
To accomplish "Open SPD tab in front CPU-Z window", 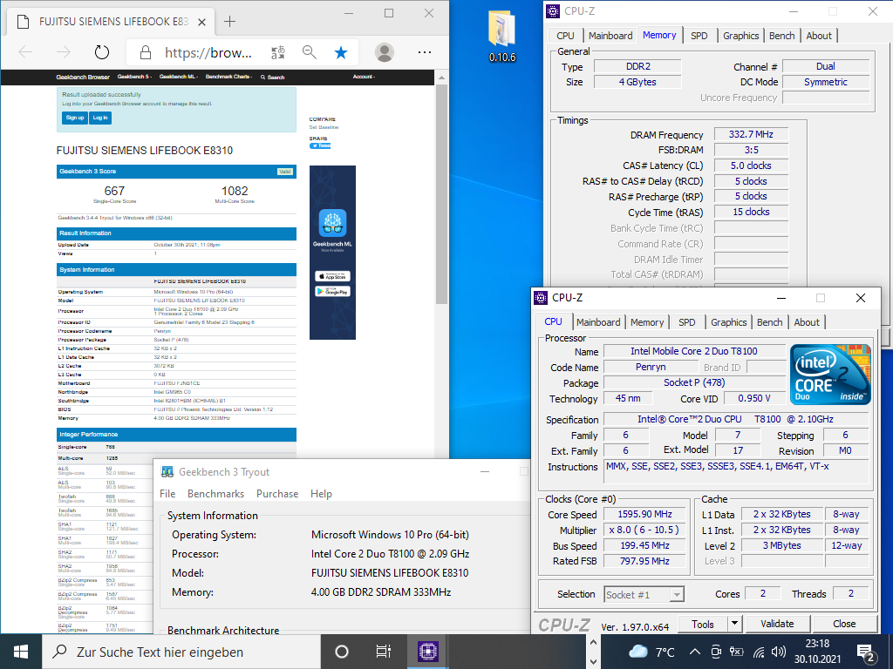I will tap(687, 322).
